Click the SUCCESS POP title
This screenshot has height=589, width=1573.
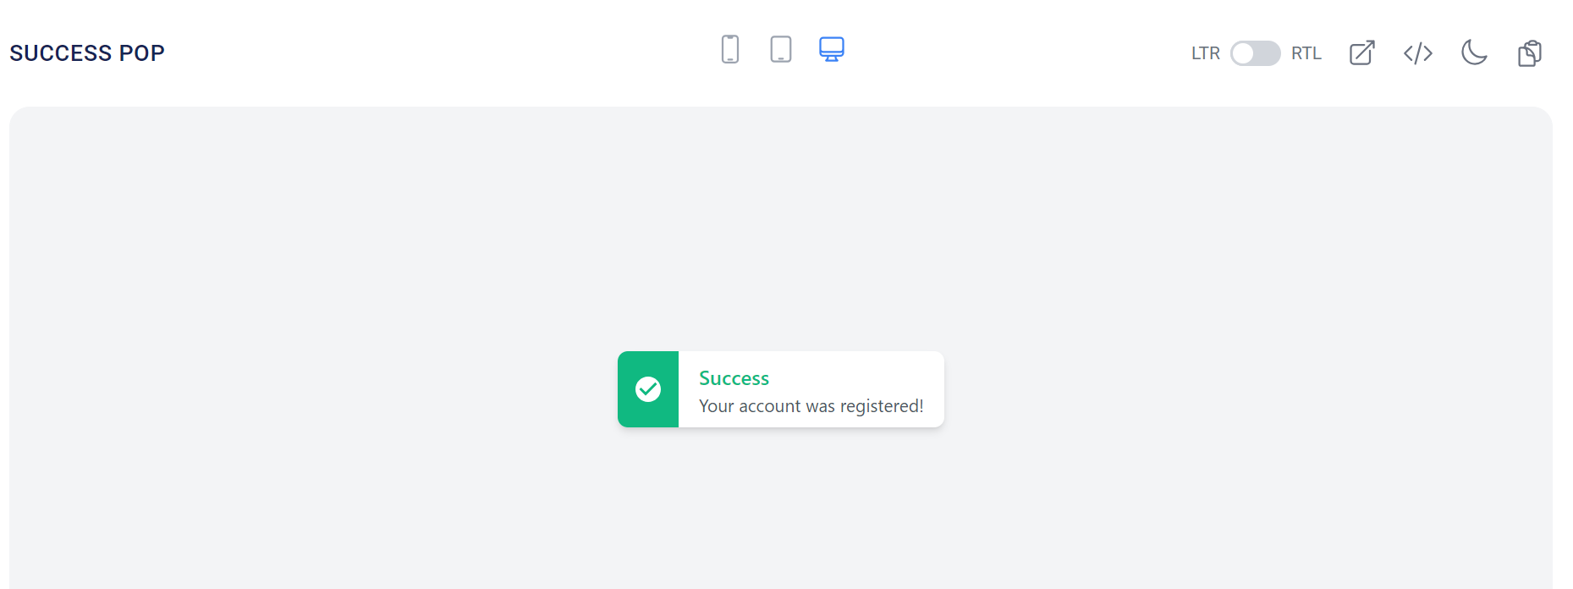[87, 53]
